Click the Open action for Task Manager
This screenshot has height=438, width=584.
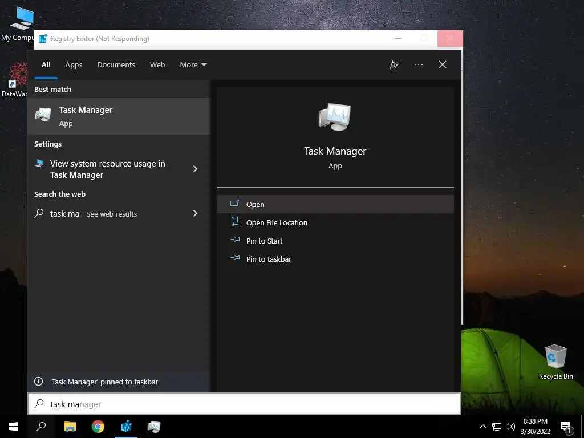335,204
